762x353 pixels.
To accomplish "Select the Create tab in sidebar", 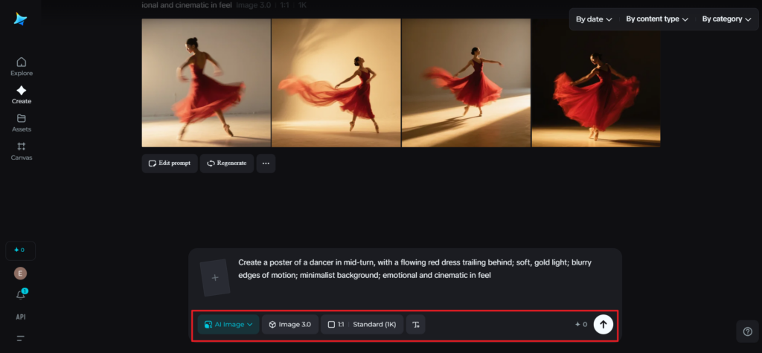I will click(22, 94).
